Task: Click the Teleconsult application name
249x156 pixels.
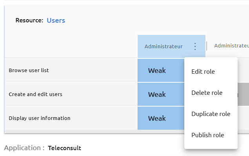Action: pyautogui.click(x=64, y=148)
